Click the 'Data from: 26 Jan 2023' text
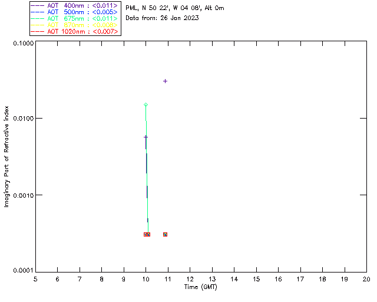This screenshot has width=377, height=302. [x=162, y=18]
